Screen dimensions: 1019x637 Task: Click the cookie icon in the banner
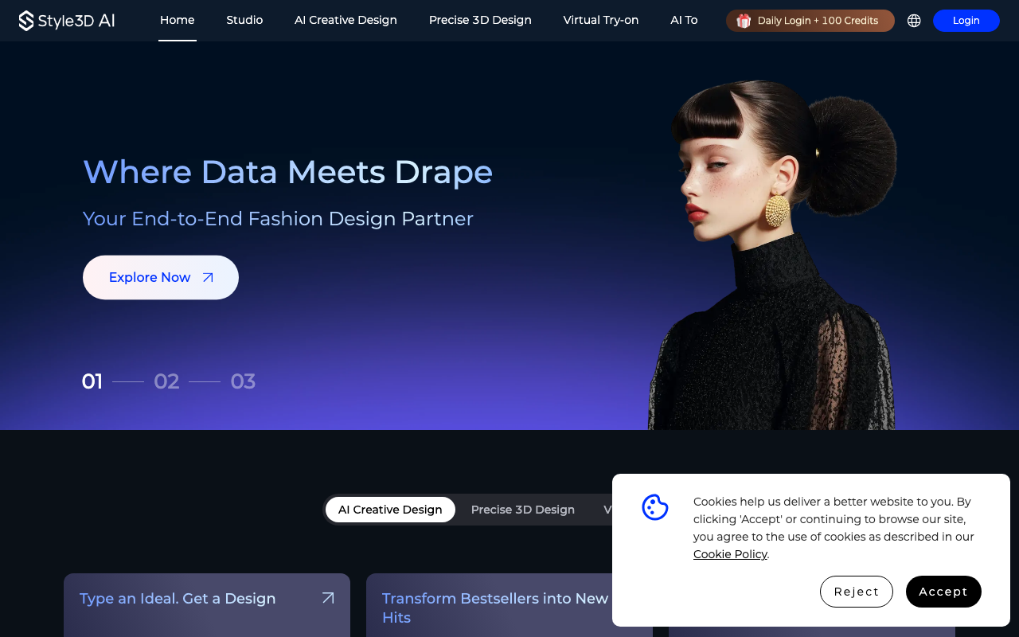(655, 507)
